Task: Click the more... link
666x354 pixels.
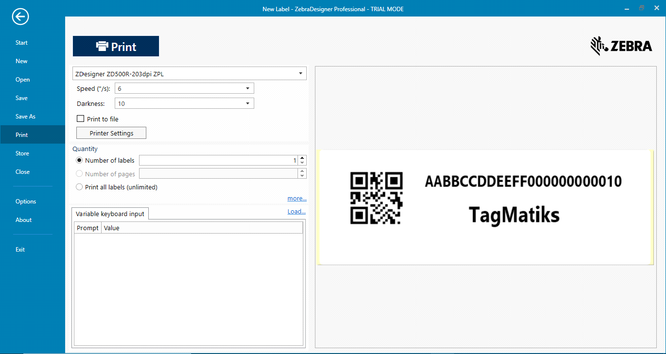Action: [297, 199]
